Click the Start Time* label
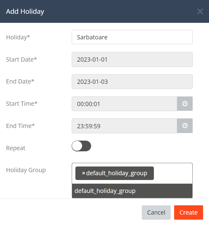209x225 pixels. 22,103
